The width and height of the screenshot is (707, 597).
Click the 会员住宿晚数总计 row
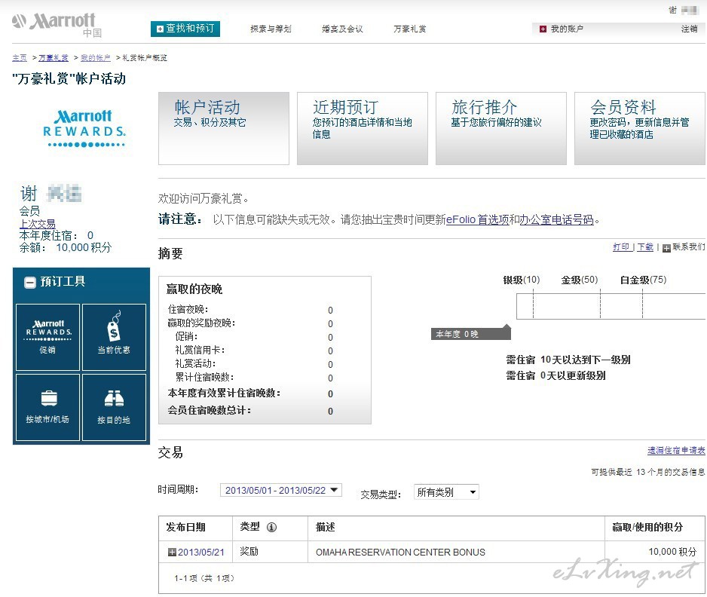(251, 411)
